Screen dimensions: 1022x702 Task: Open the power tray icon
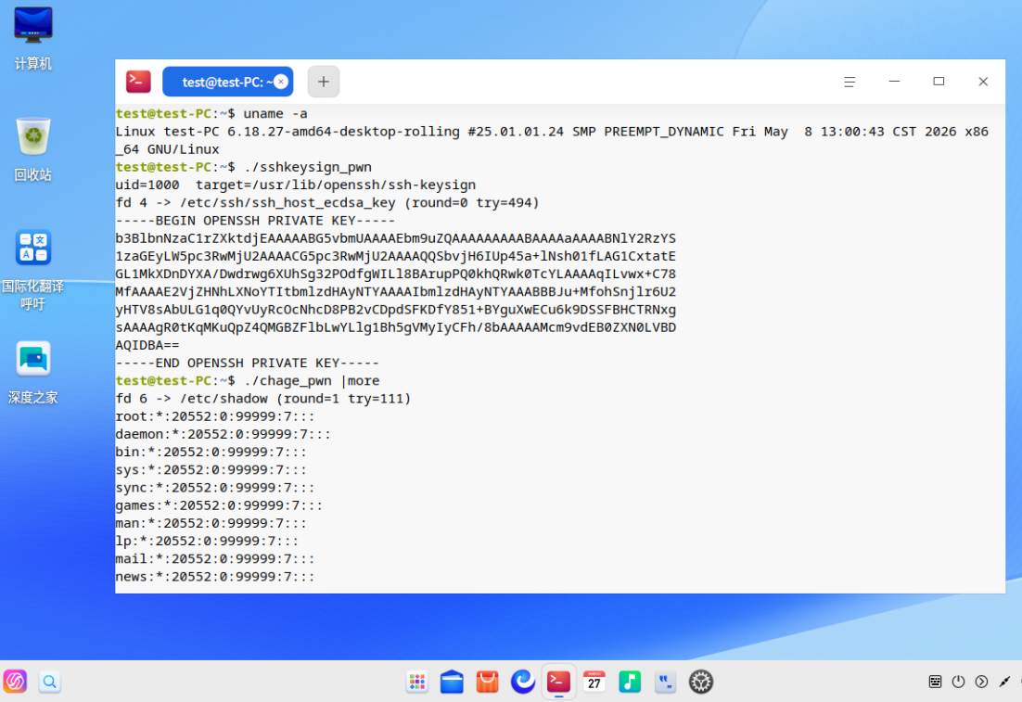[x=958, y=682]
